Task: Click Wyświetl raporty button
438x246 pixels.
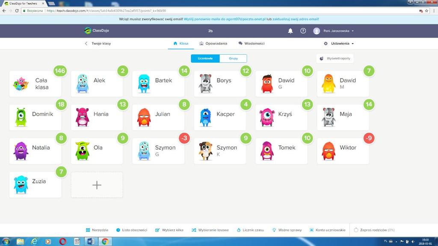Action: pos(335,58)
